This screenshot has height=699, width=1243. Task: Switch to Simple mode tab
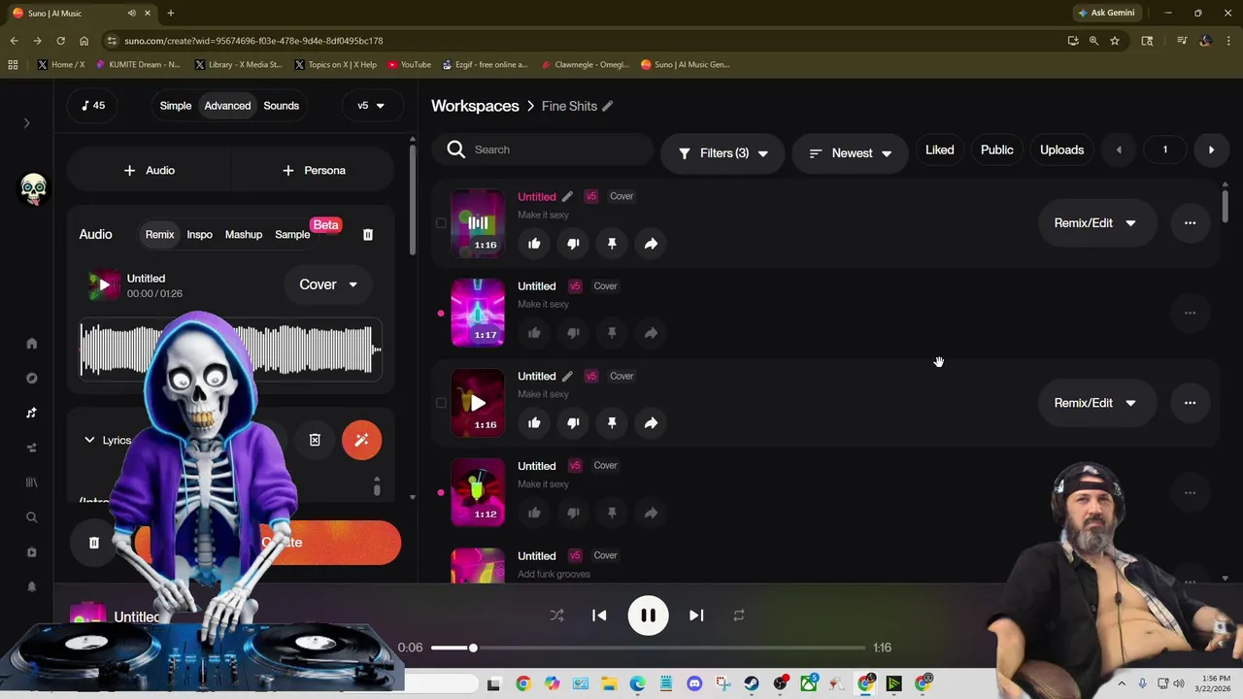pos(176,106)
